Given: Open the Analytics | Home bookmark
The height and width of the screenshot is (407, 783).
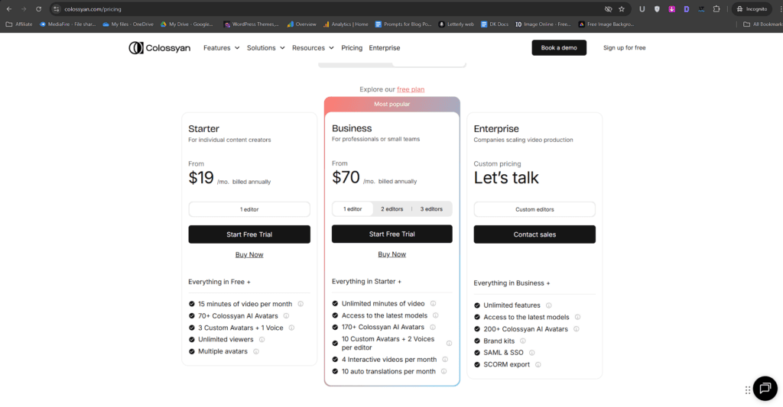Looking at the screenshot, I should [x=346, y=24].
